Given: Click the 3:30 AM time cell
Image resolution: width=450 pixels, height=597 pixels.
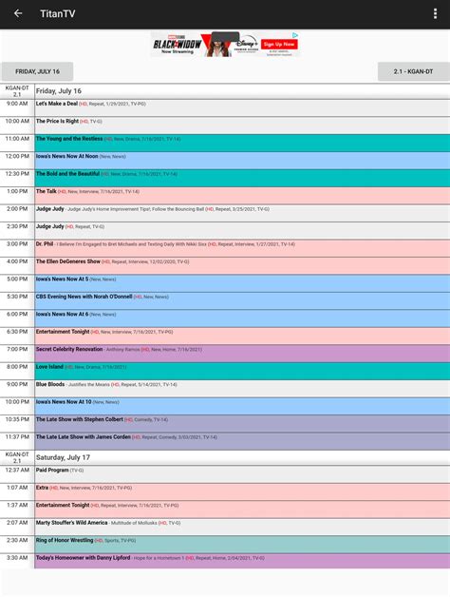Looking at the screenshot, I should [17, 561].
